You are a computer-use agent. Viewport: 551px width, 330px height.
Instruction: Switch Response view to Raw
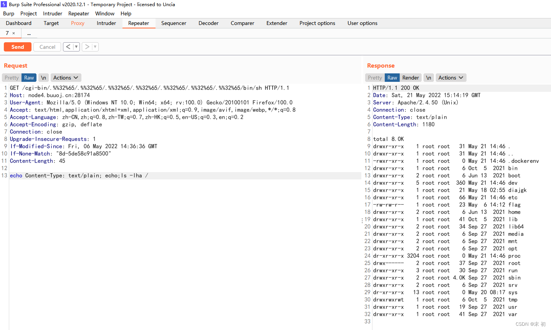[392, 78]
